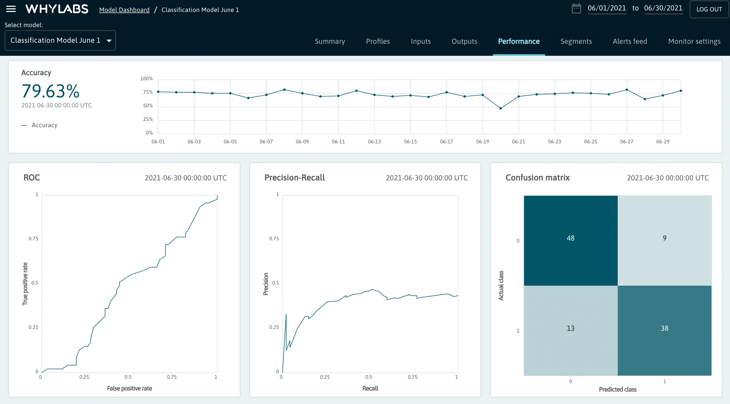Viewport: 730px width, 404px height.
Task: Switch to the Summary tab
Action: pos(329,41)
